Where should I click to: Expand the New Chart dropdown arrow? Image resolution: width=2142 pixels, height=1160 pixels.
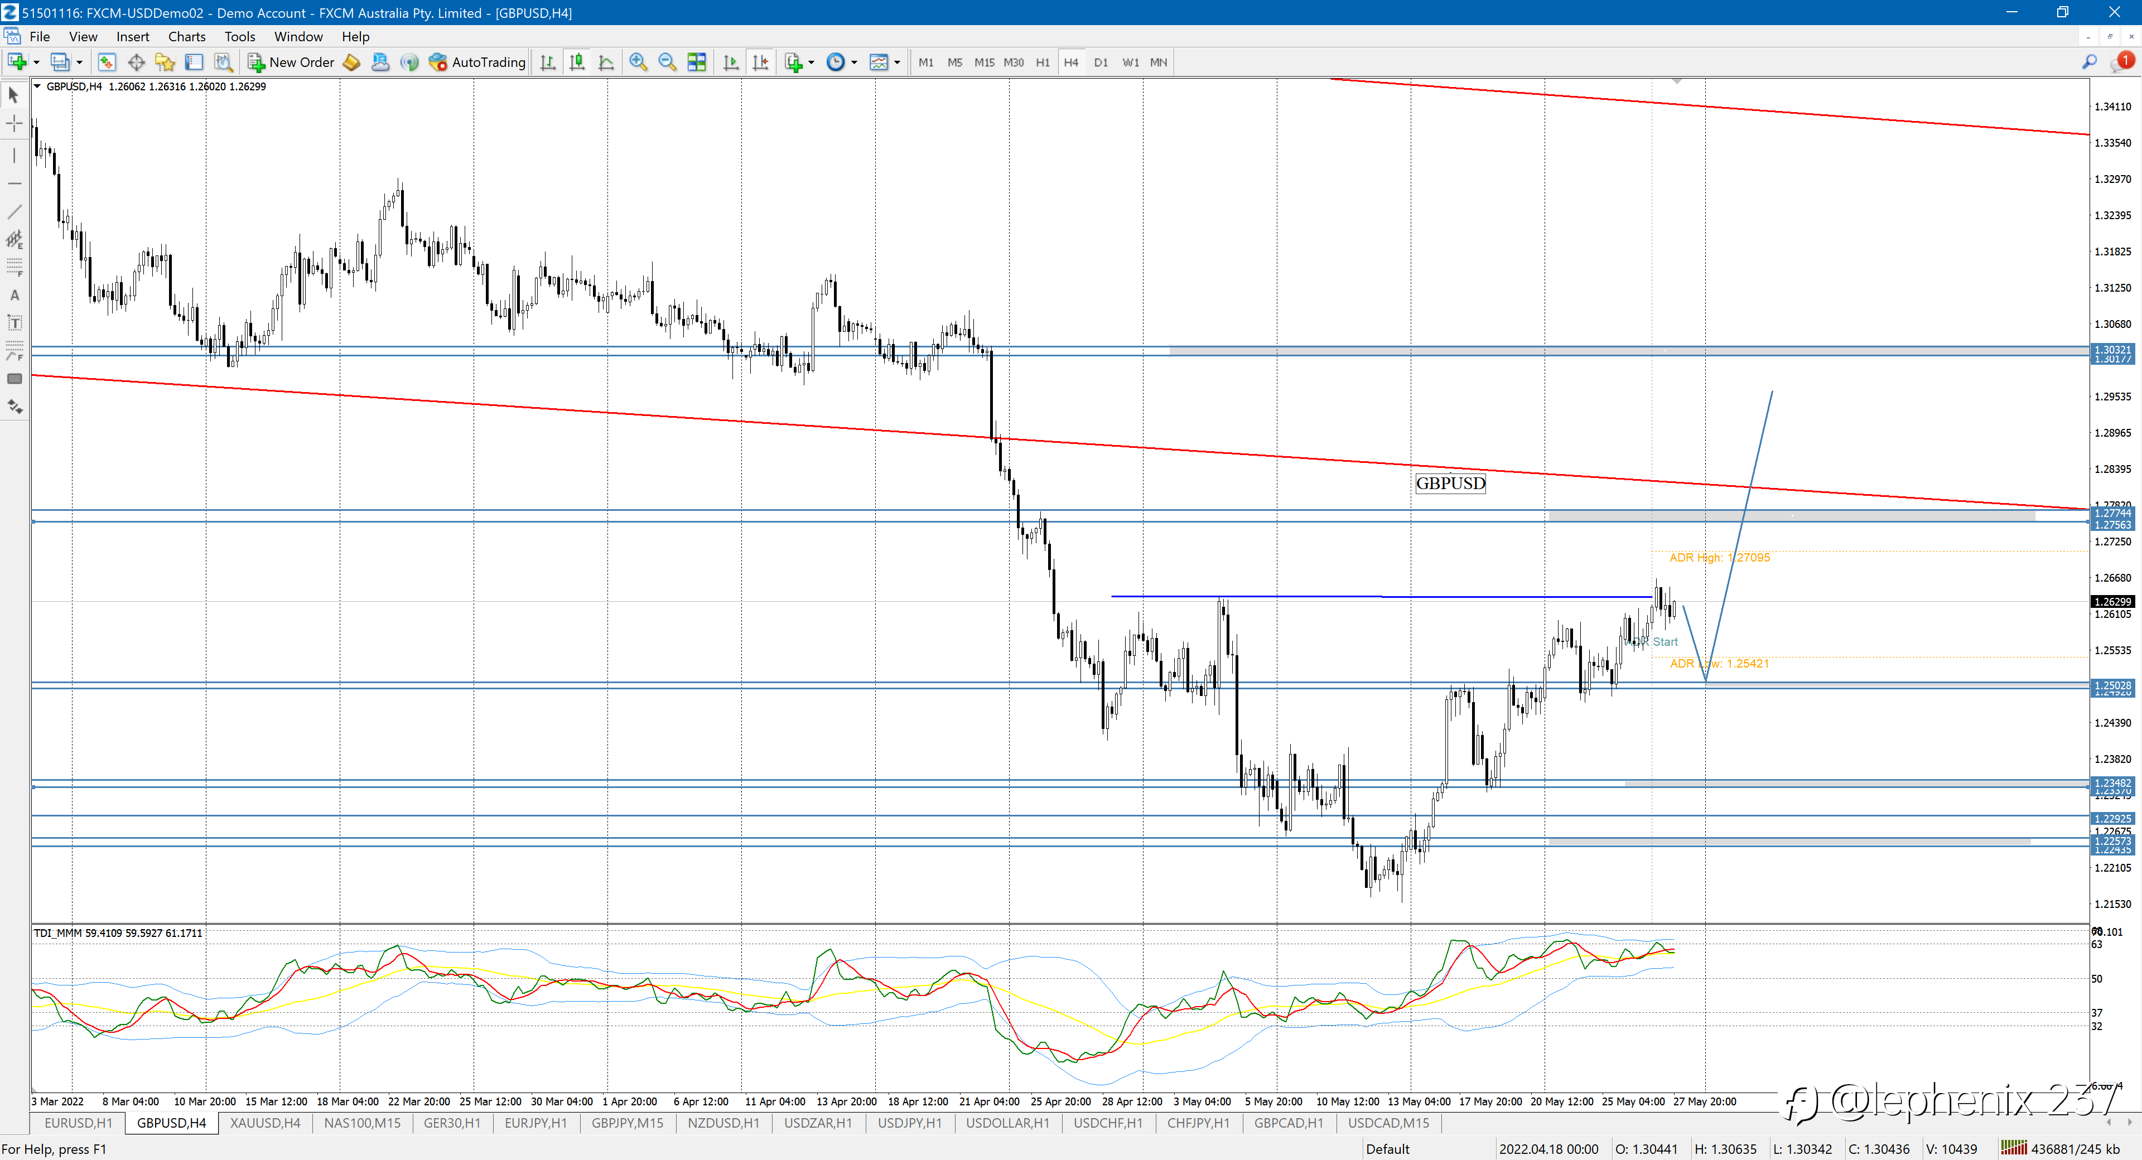point(36,62)
